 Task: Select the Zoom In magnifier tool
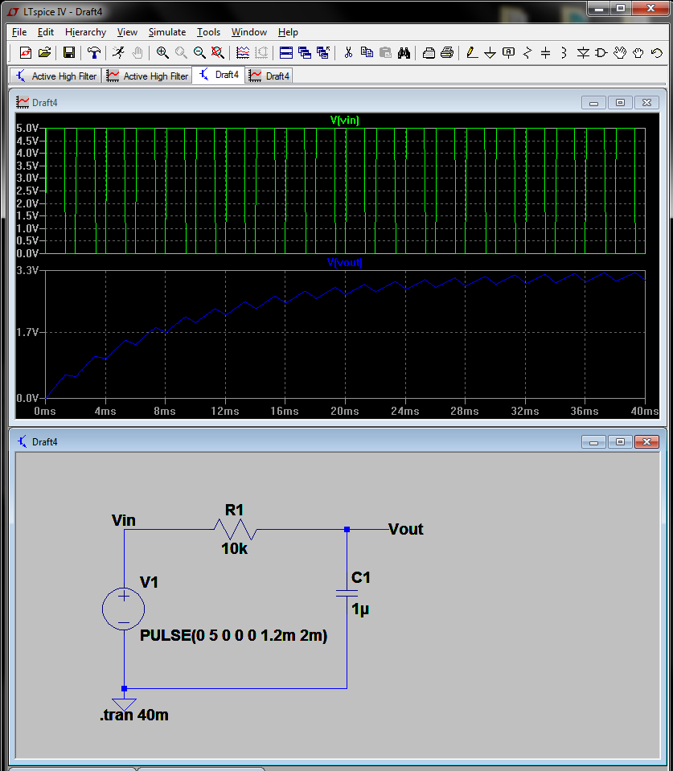[162, 52]
